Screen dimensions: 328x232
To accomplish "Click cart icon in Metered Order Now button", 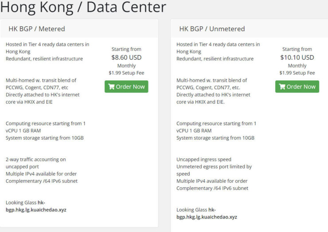I will click(111, 87).
